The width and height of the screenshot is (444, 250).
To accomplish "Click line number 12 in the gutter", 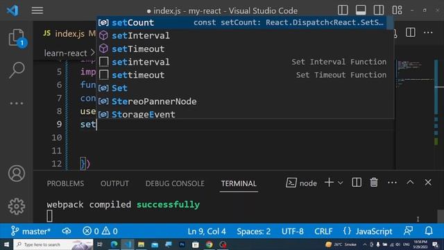I will click(57, 164).
